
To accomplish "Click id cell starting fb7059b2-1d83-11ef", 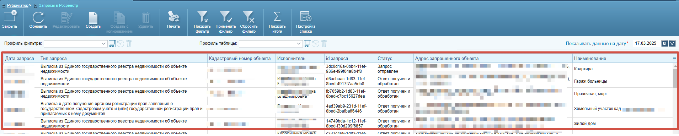I will pyautogui.click(x=350, y=94).
